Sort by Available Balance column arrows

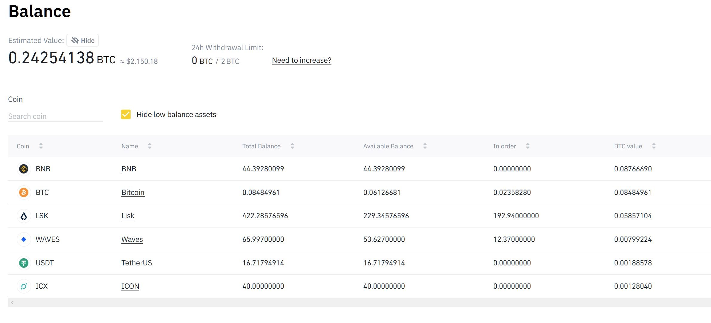pyautogui.click(x=425, y=146)
